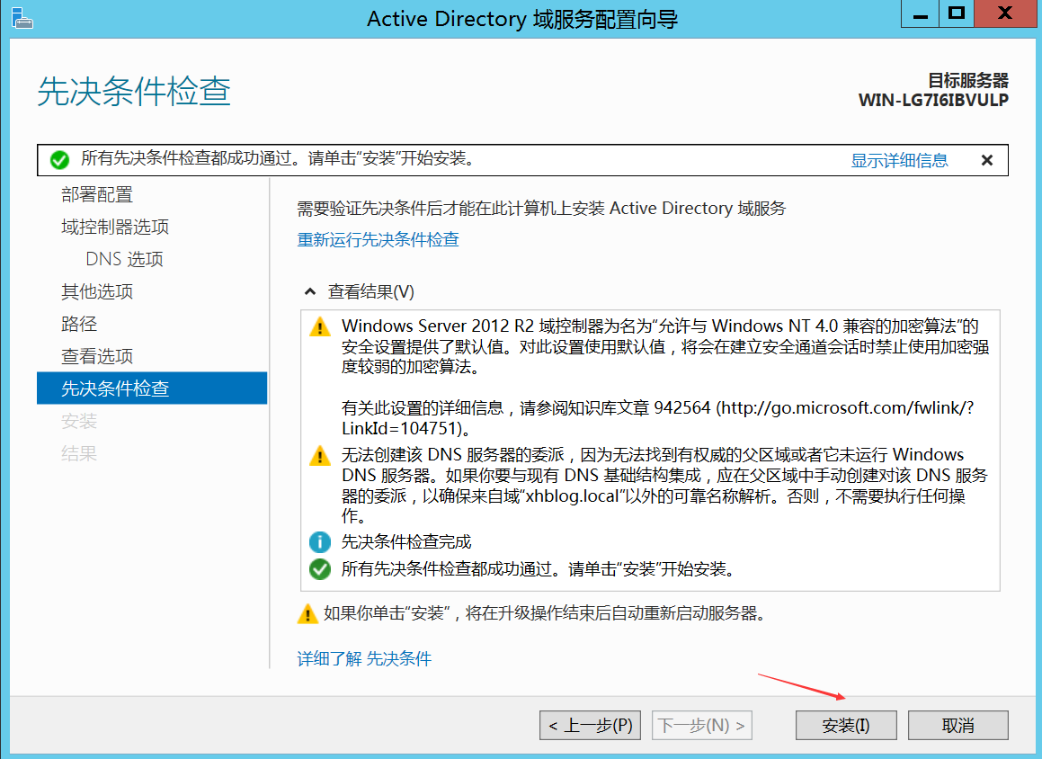Screen dimensions: 1042x759
Task: Click the wizard app icon in title bar
Action: [x=22, y=18]
